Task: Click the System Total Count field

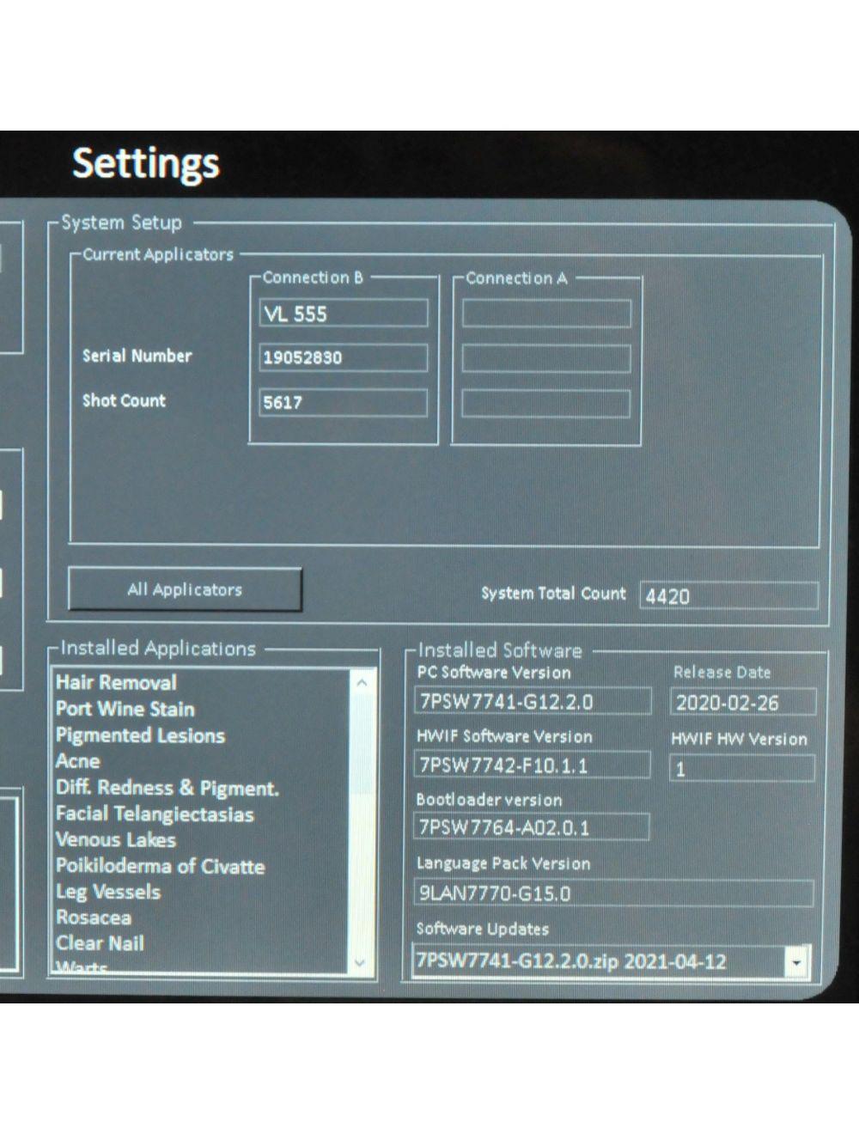Action: 728,595
